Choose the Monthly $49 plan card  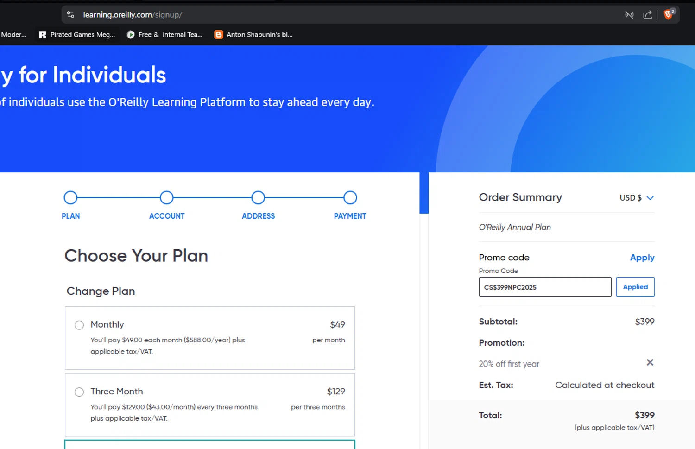(x=210, y=338)
